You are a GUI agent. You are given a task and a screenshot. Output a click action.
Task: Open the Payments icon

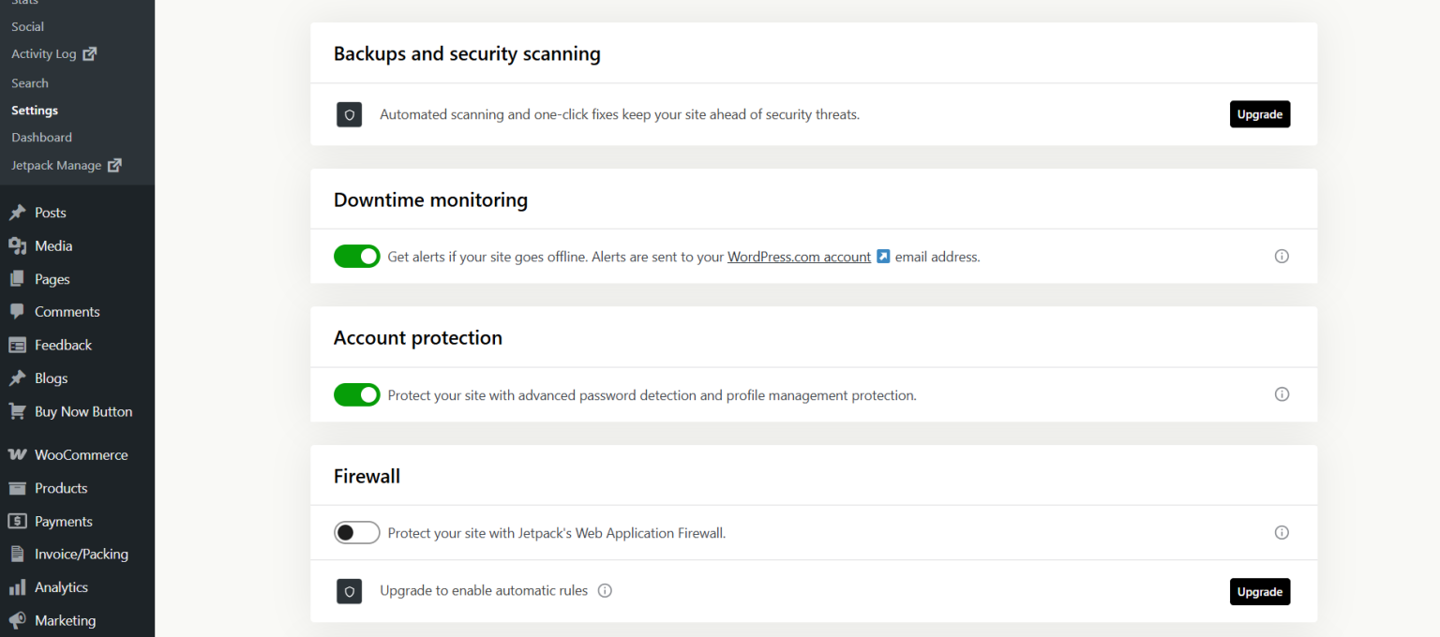click(x=16, y=521)
